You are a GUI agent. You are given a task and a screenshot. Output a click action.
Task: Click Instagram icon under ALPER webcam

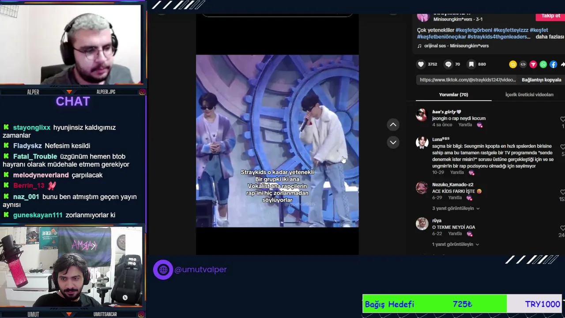click(x=142, y=92)
